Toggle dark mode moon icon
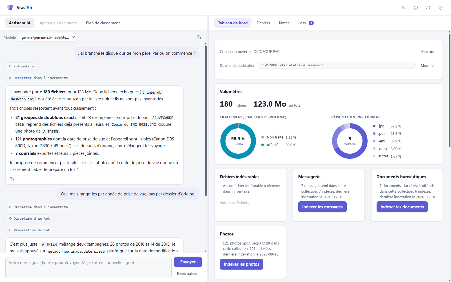 tap(403, 8)
